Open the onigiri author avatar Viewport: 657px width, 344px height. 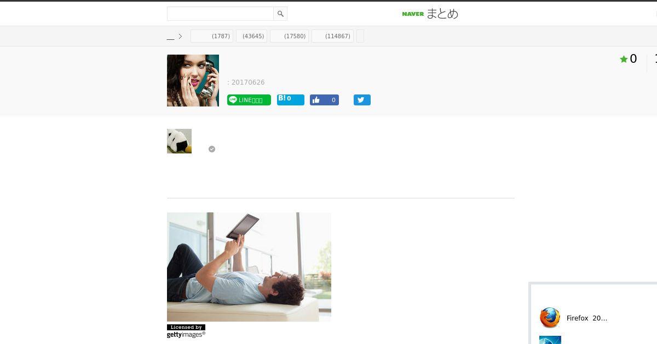179,141
